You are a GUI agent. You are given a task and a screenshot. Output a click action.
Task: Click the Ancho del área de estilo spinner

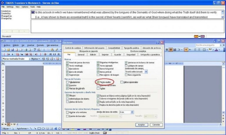(x=132, y=112)
